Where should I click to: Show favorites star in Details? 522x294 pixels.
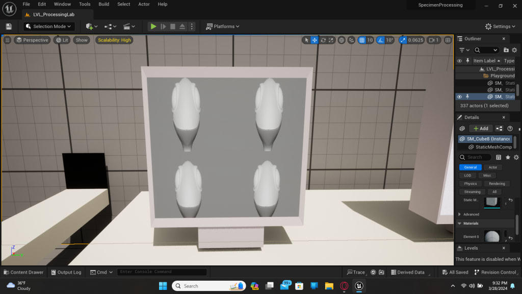(x=508, y=157)
